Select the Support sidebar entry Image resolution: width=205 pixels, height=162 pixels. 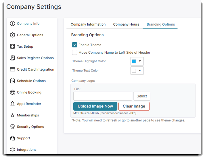24,138
